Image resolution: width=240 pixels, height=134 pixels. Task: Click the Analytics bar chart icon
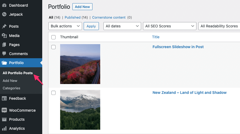coord(4,128)
